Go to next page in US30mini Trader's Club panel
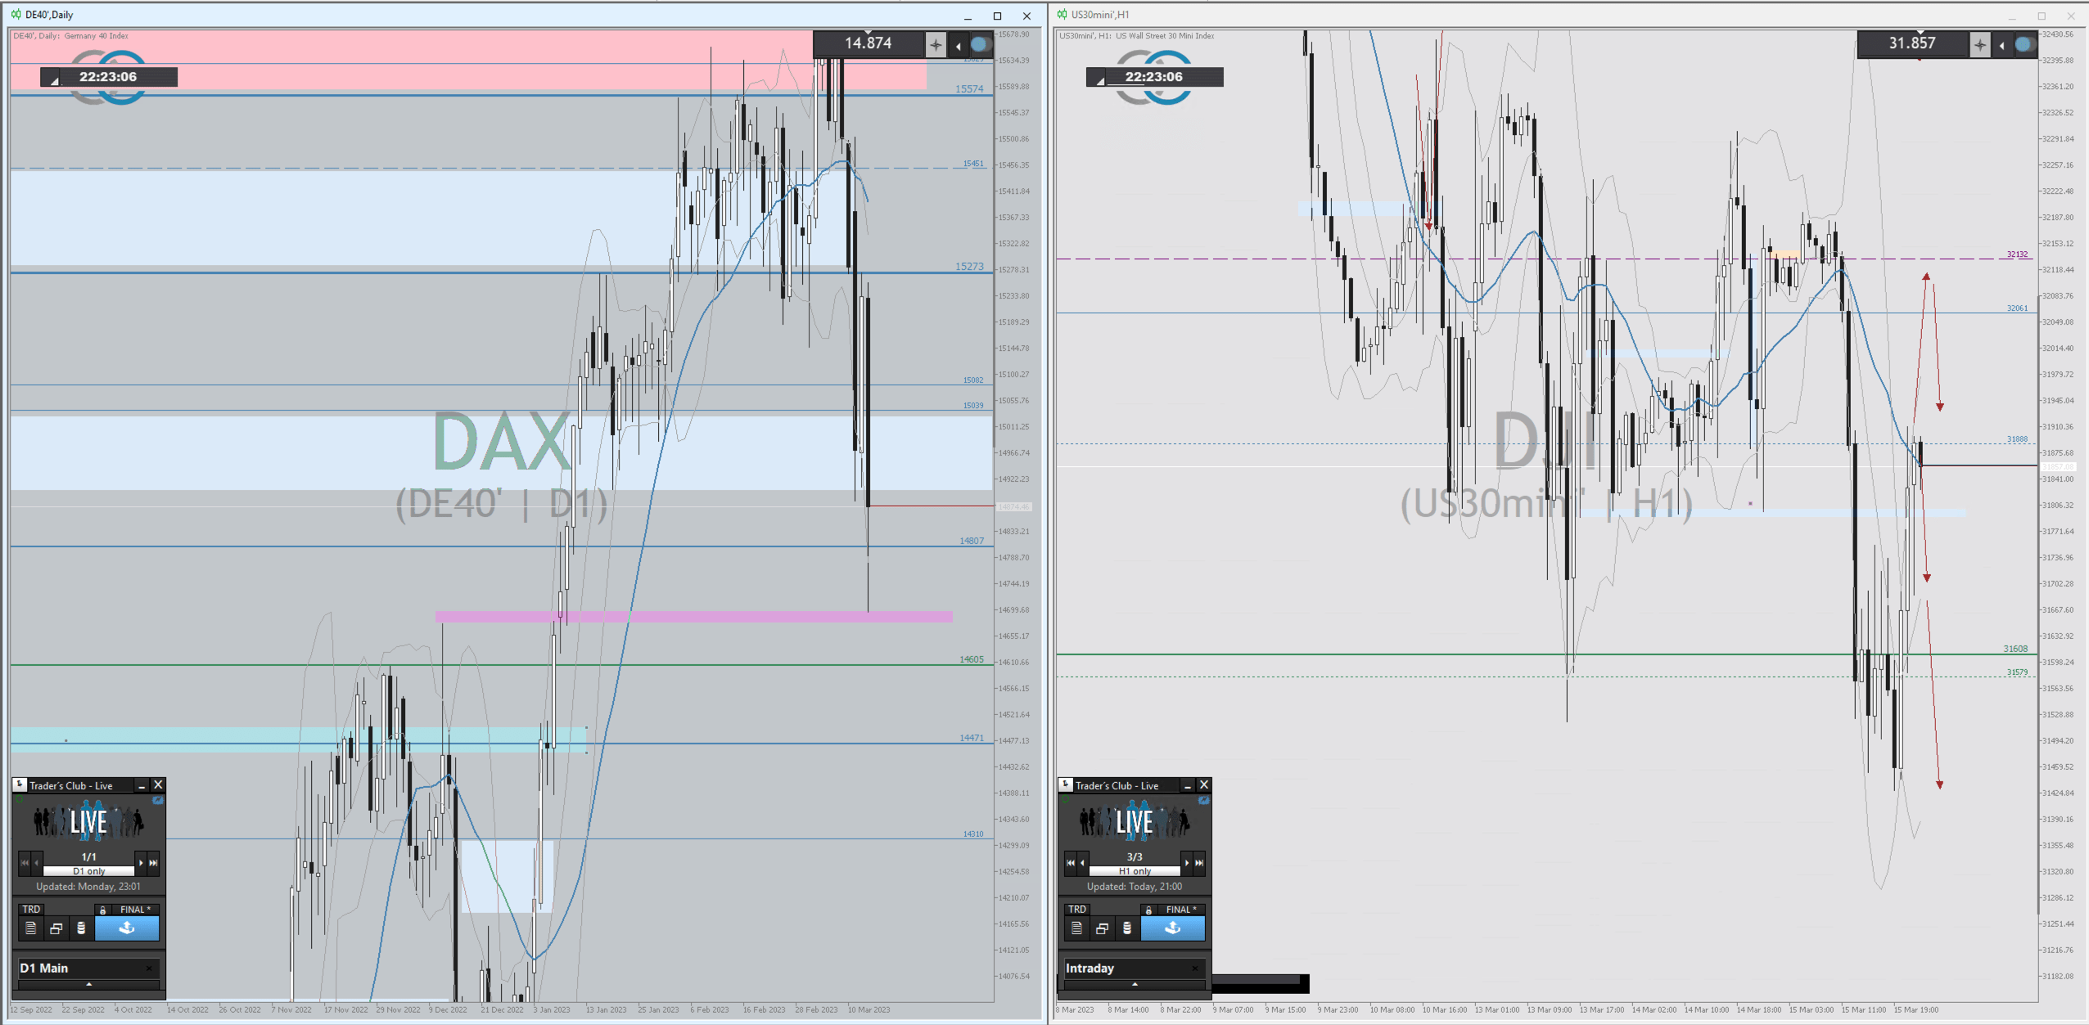The height and width of the screenshot is (1025, 2089). [x=1187, y=863]
